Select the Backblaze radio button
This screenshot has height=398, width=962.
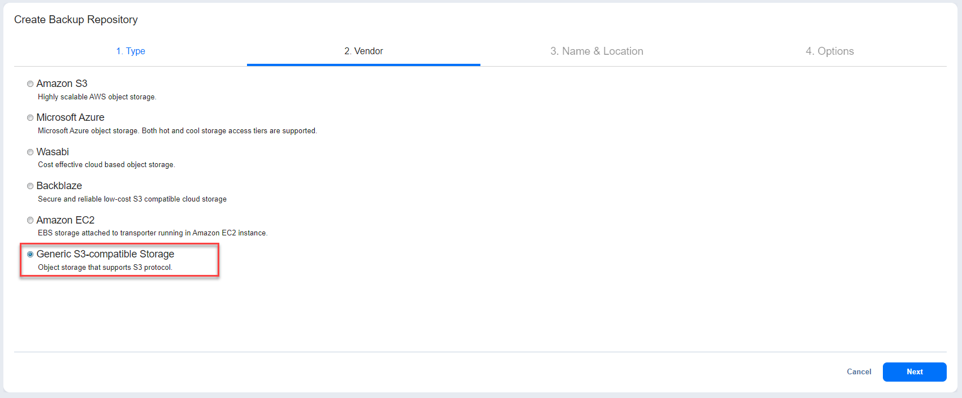31,186
